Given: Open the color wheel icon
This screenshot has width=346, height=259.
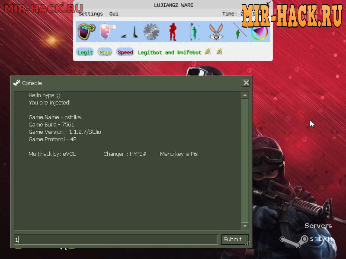Looking at the screenshot, I should [x=259, y=32].
